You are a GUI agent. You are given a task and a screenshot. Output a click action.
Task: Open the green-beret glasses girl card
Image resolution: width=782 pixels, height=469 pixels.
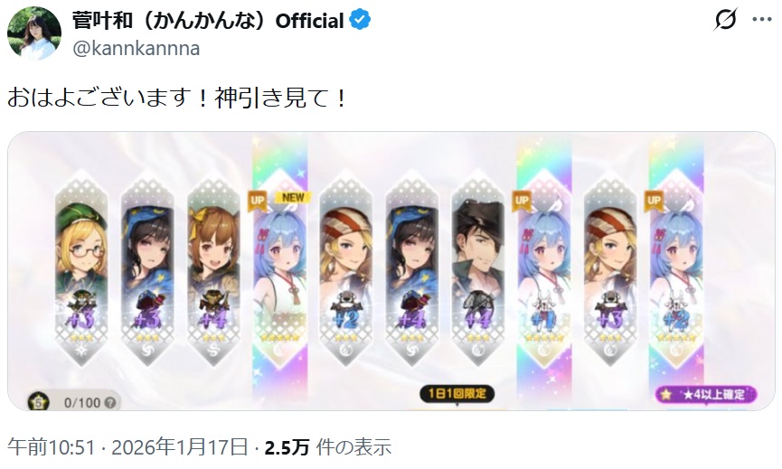(x=81, y=268)
